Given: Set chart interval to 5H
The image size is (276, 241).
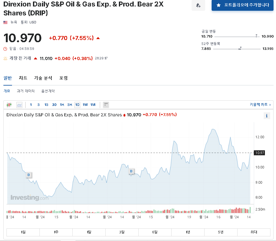Looking at the screenshot, I should pyautogui.click(x=70, y=105).
